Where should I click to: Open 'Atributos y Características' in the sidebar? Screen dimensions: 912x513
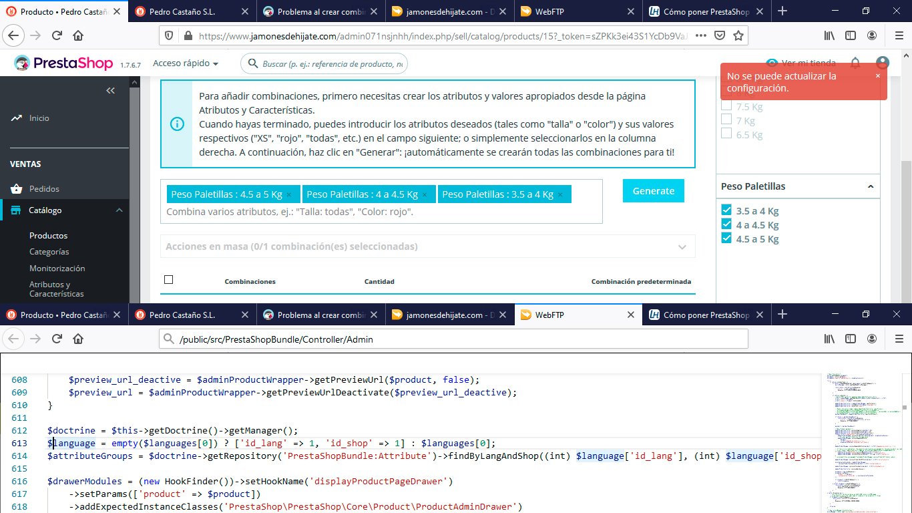click(x=57, y=289)
